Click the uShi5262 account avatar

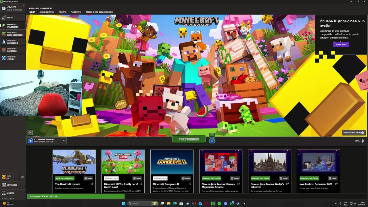coord(4,8)
